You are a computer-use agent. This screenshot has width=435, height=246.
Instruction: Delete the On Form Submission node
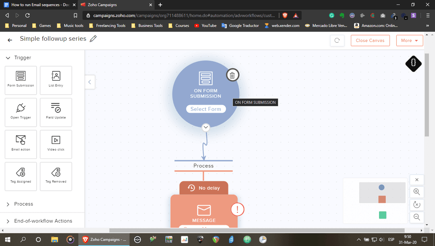pyautogui.click(x=232, y=75)
